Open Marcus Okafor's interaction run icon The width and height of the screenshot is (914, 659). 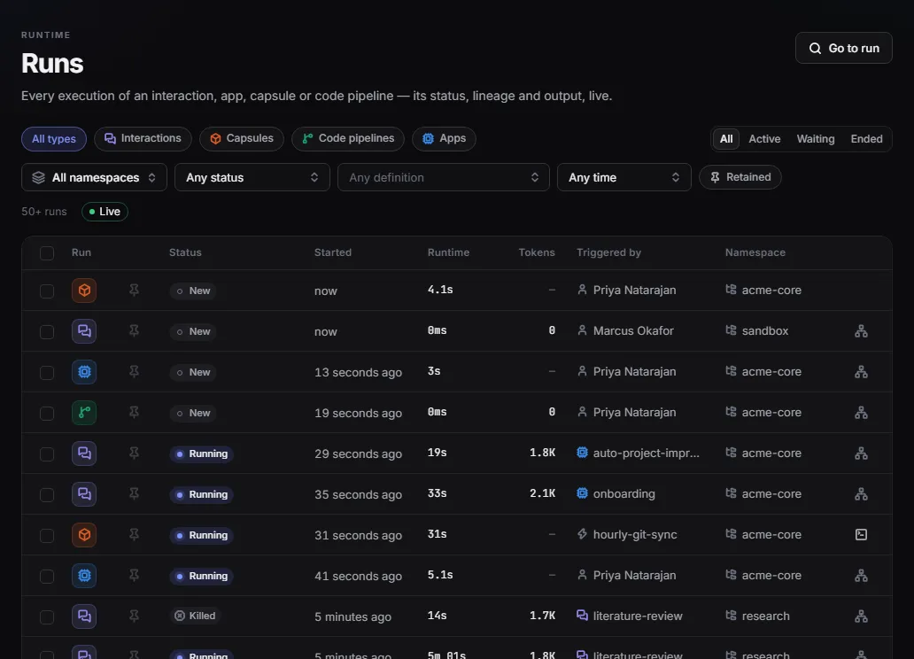pos(84,331)
